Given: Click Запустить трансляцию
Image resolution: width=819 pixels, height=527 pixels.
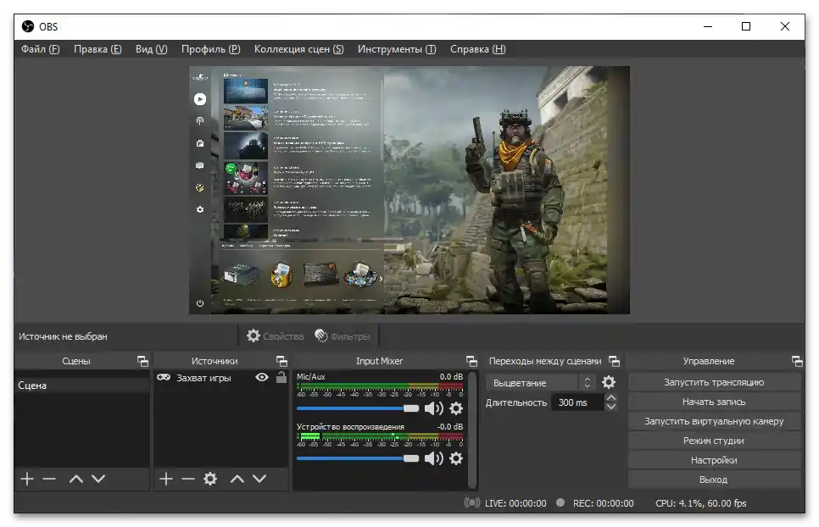Looking at the screenshot, I should (714, 382).
